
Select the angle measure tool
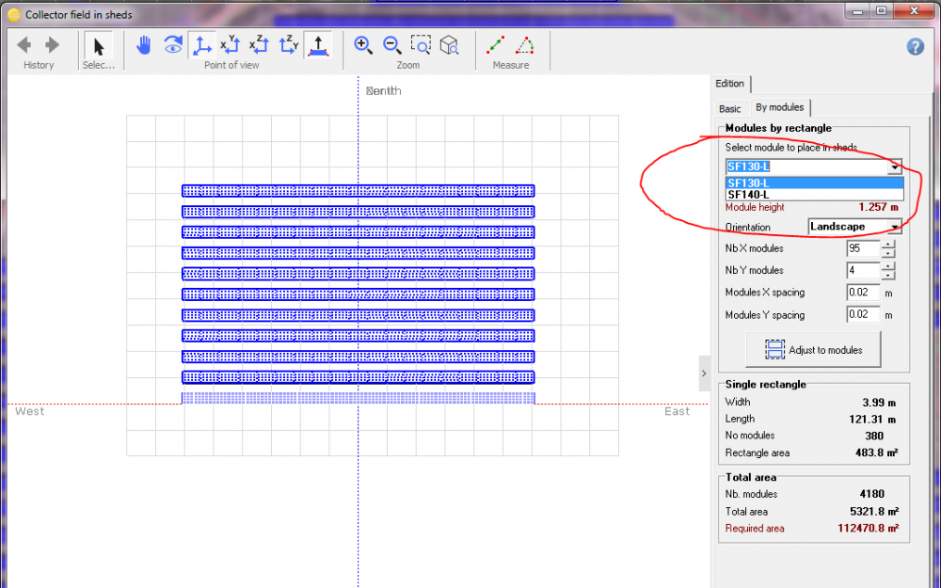point(525,44)
